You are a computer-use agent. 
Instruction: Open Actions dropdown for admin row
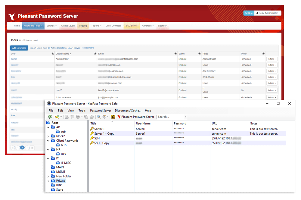tap(272, 59)
